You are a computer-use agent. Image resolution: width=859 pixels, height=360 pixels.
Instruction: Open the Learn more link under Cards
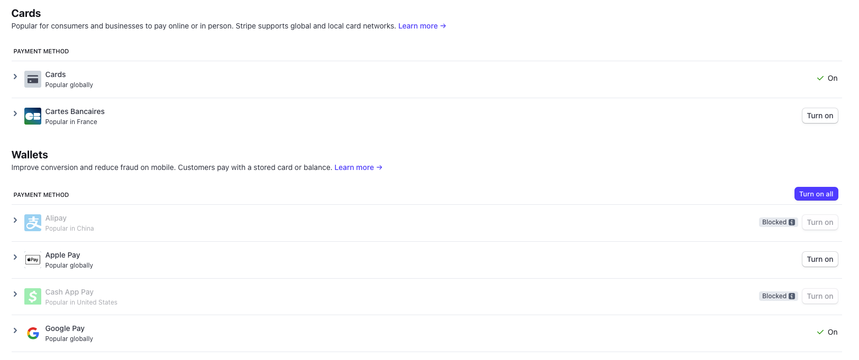click(422, 26)
